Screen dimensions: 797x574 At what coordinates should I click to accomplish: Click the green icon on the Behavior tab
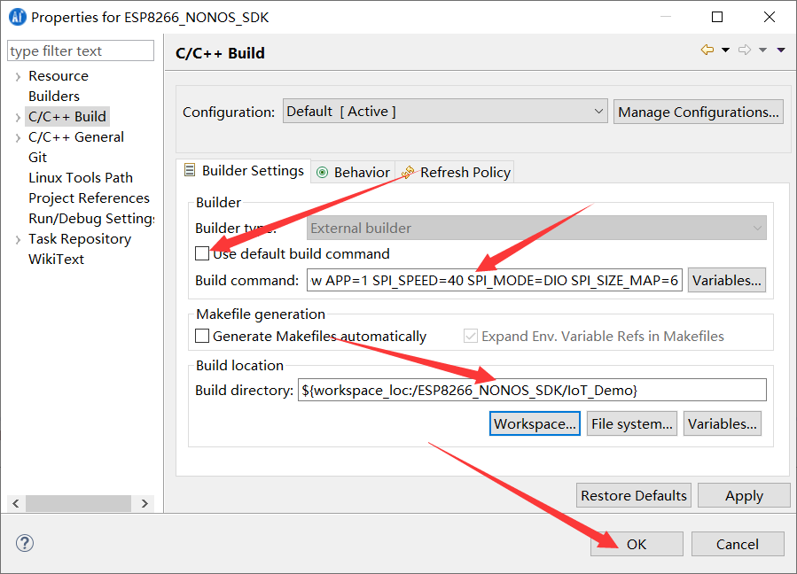(x=321, y=172)
